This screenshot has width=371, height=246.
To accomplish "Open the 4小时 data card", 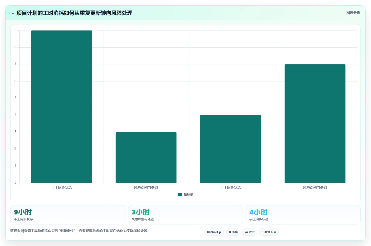I will tap(303, 215).
